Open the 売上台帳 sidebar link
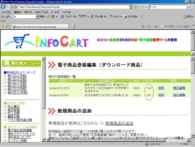 (x=14, y=113)
